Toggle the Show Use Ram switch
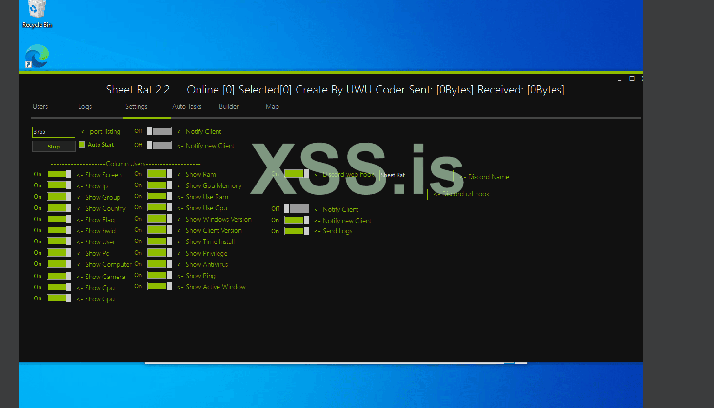The image size is (714, 408). (x=159, y=196)
